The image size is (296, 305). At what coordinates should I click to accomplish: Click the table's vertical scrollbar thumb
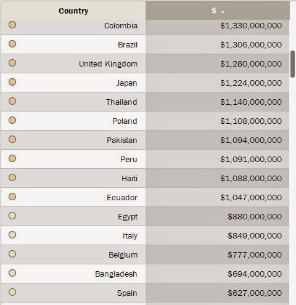pyautogui.click(x=292, y=64)
